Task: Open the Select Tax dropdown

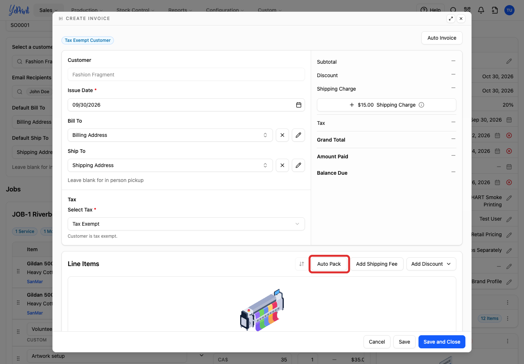Action: (x=186, y=224)
